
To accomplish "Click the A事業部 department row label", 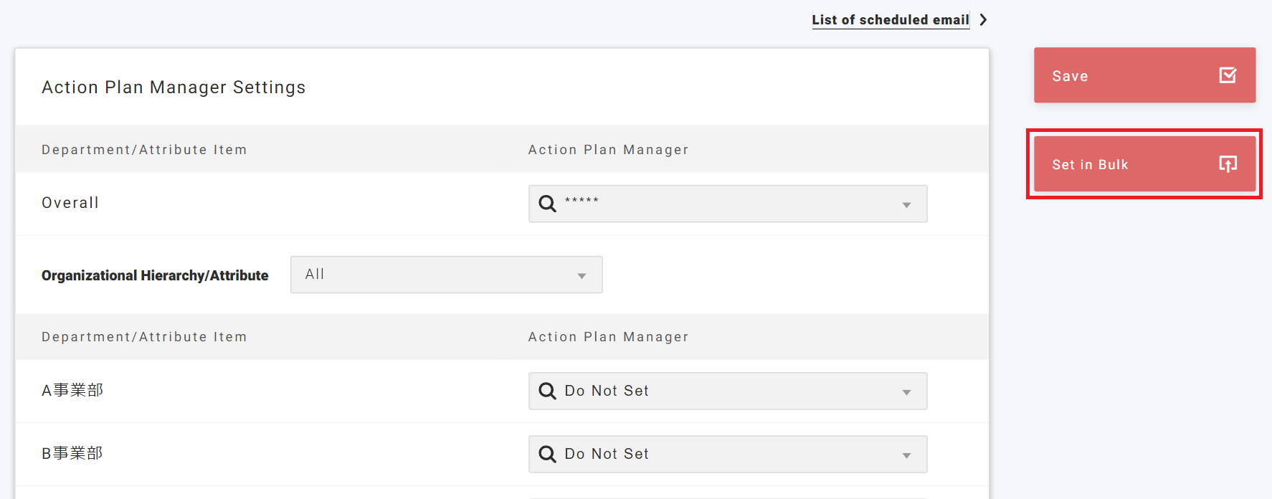I will (x=72, y=390).
